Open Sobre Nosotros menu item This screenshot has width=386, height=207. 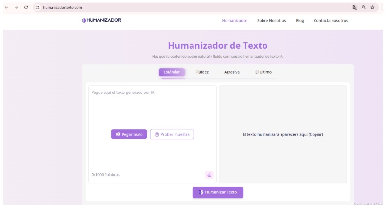coord(271,21)
